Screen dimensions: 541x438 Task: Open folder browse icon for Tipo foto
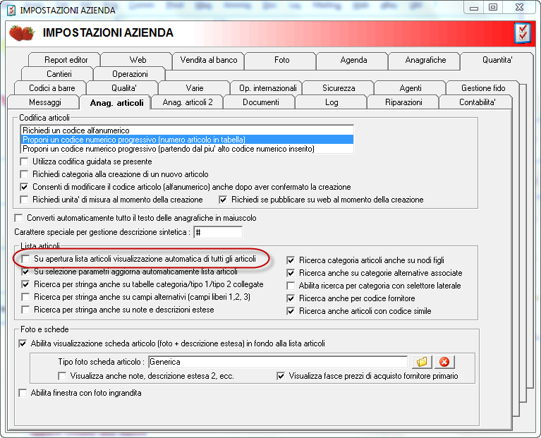(422, 362)
